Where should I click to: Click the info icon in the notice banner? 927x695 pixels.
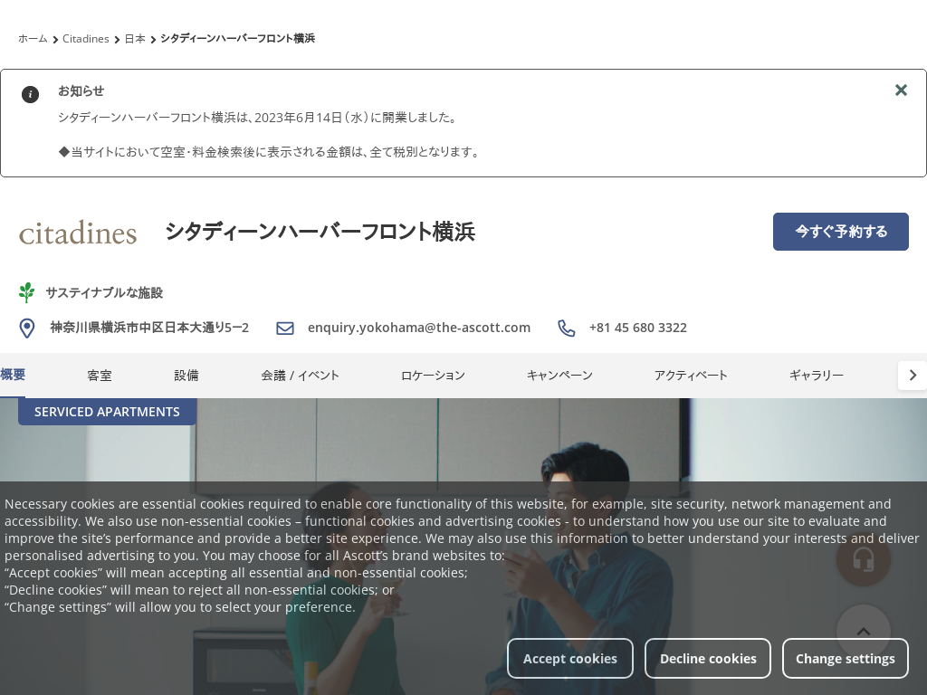(30, 94)
